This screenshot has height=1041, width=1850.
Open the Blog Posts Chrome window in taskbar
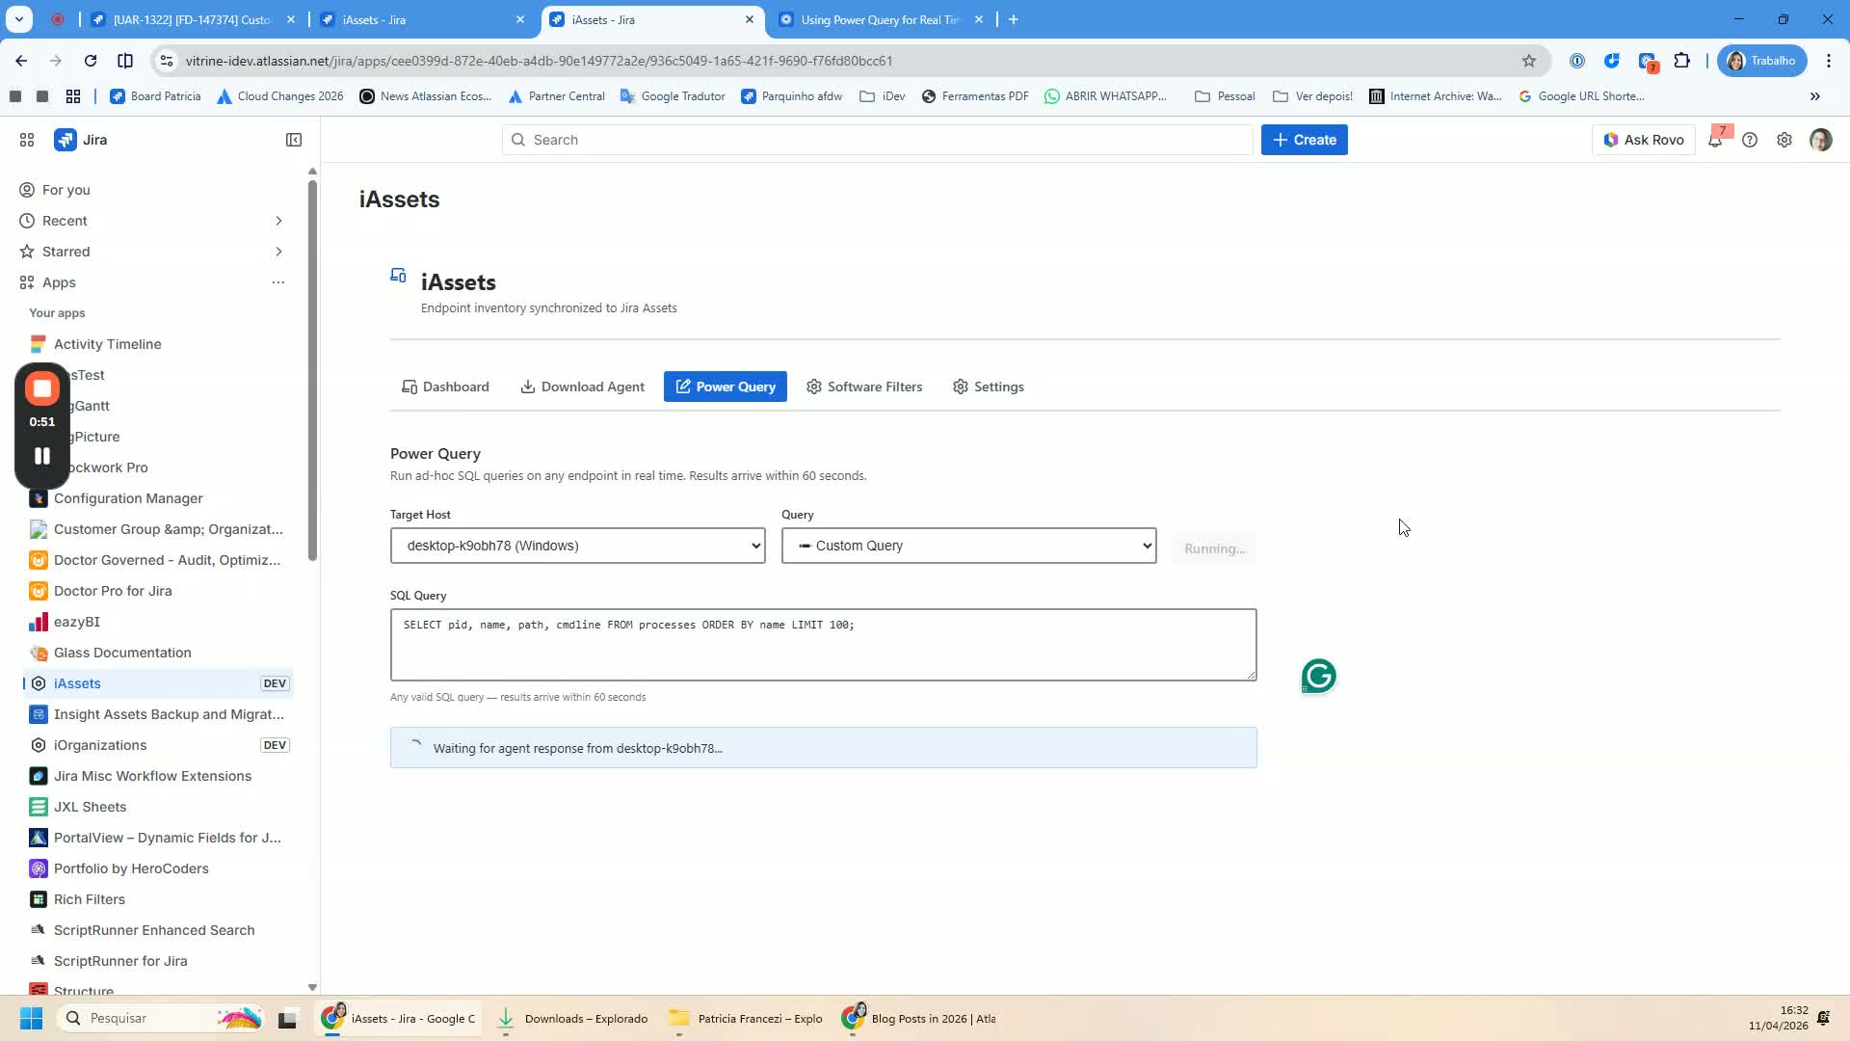[x=920, y=1018]
